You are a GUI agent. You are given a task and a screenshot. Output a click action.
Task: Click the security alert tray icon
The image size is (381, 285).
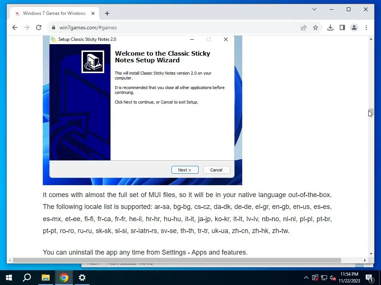[x=315, y=278]
